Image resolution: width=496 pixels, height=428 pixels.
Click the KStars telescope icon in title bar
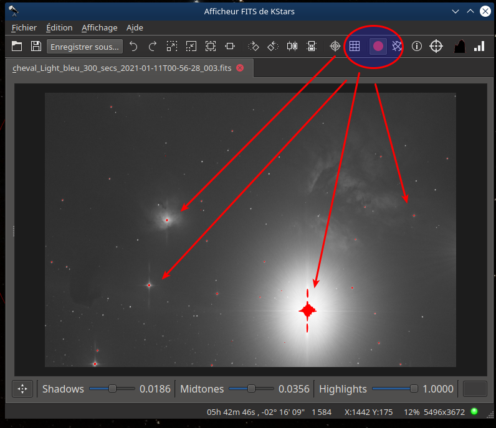[x=14, y=11]
